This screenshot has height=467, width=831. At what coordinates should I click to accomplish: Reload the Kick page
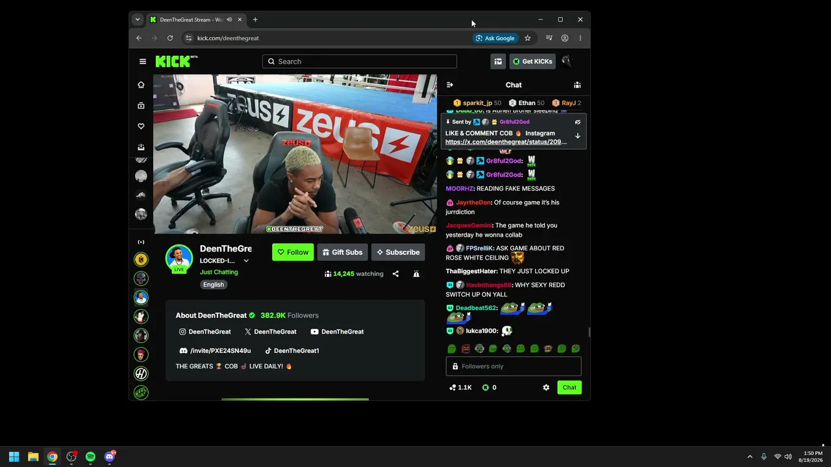pyautogui.click(x=170, y=38)
